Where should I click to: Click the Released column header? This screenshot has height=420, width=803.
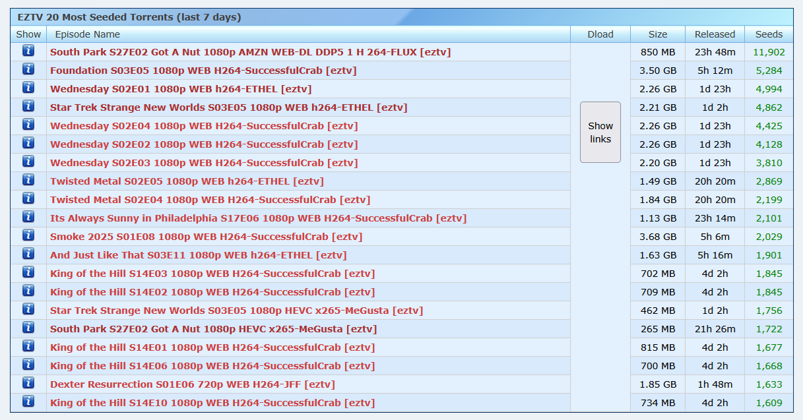(x=715, y=34)
